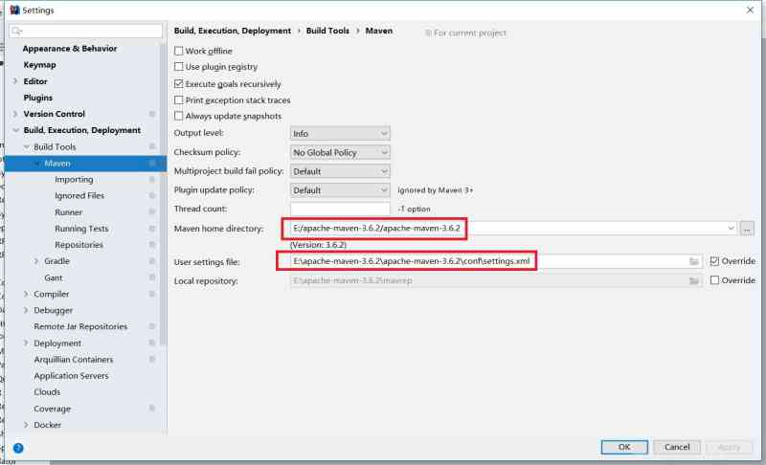Click the project-level icon beside Arquillian Containers
The height and width of the screenshot is (465, 766).
click(152, 359)
